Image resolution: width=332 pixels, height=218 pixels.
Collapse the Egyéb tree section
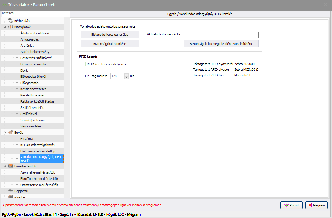[x=5, y=133]
